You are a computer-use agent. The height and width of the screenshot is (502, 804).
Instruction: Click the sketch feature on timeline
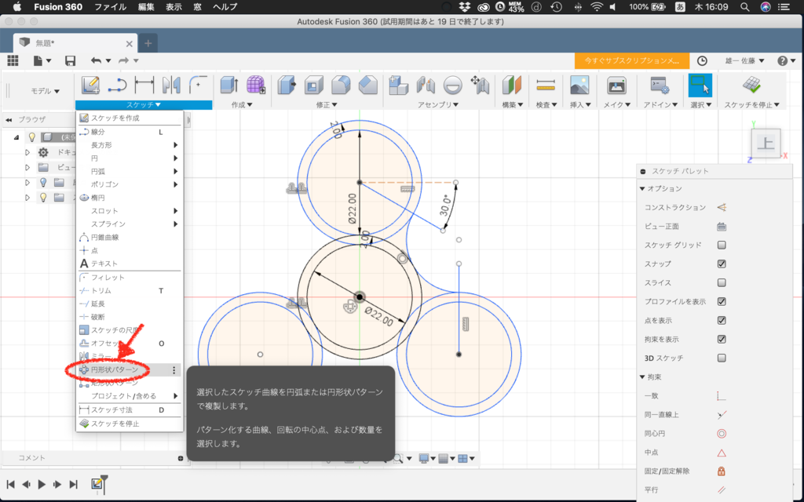pos(97,483)
